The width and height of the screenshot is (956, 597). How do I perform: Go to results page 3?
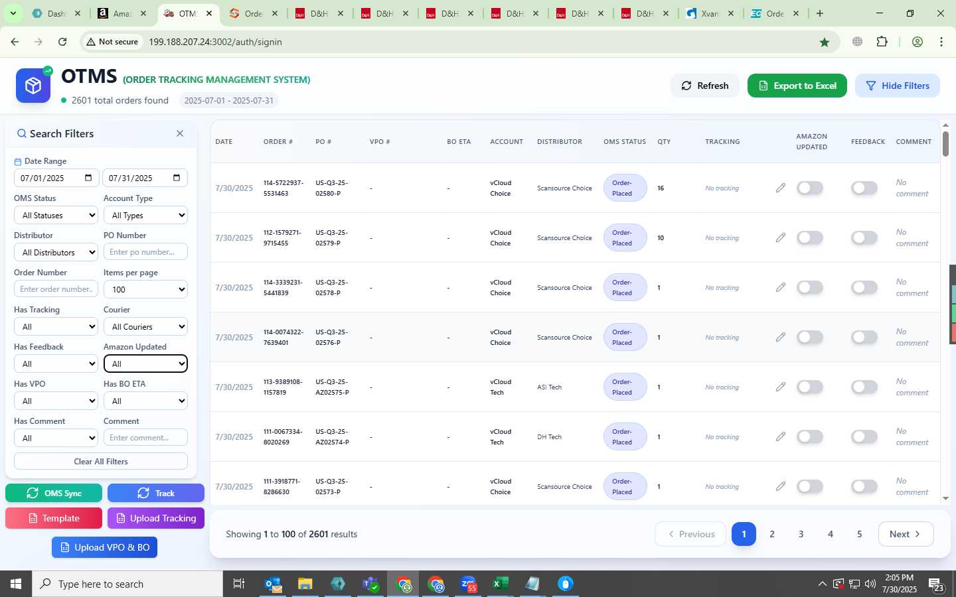tap(801, 534)
